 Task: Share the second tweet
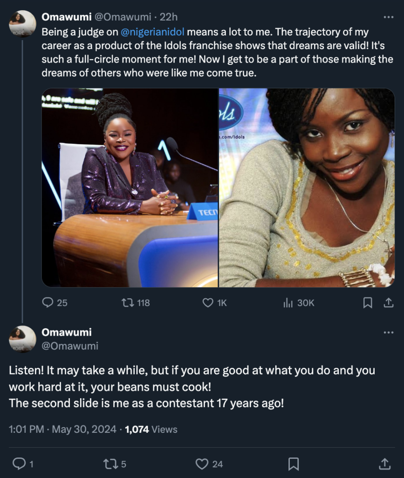tap(384, 464)
